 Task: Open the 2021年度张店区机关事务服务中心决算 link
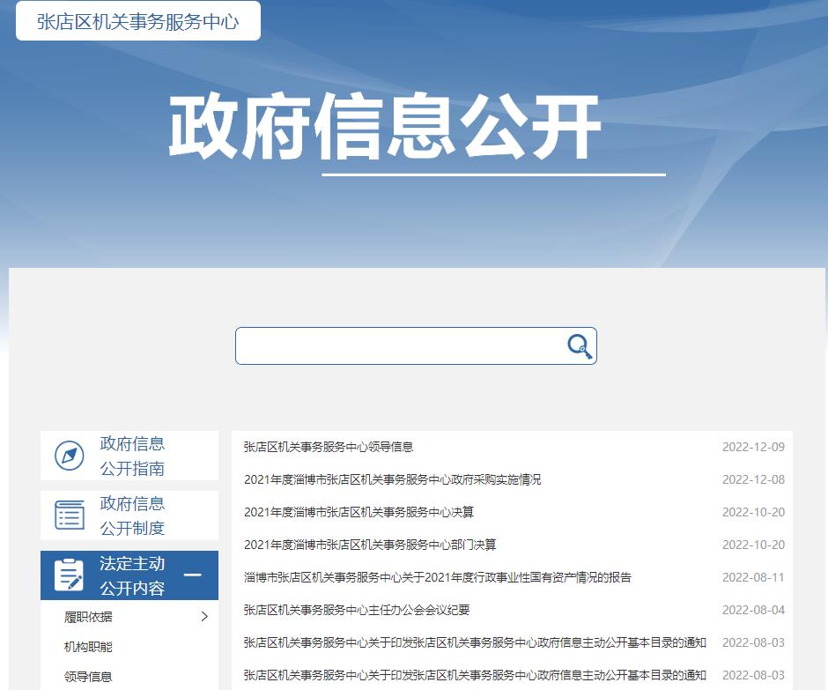tap(359, 512)
